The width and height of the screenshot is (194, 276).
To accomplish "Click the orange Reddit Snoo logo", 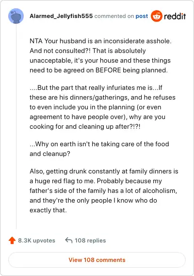I will point(156,16).
